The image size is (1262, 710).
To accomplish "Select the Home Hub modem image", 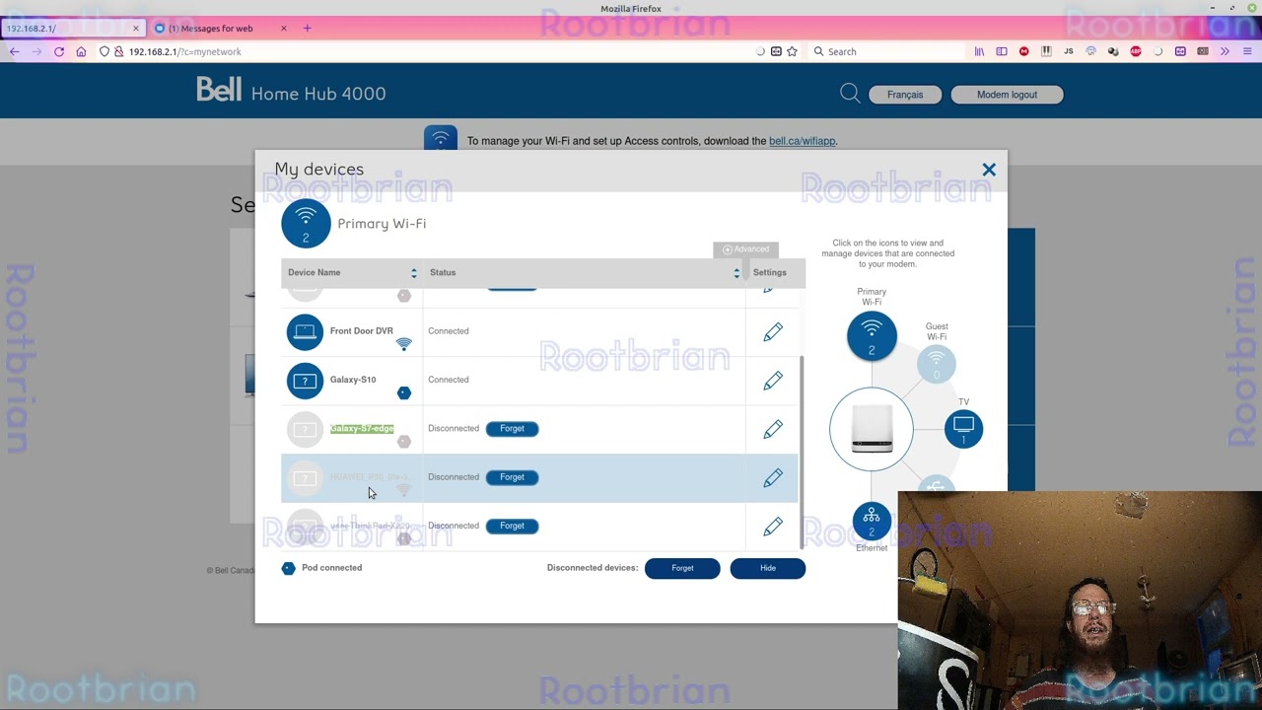I will pyautogui.click(x=872, y=429).
